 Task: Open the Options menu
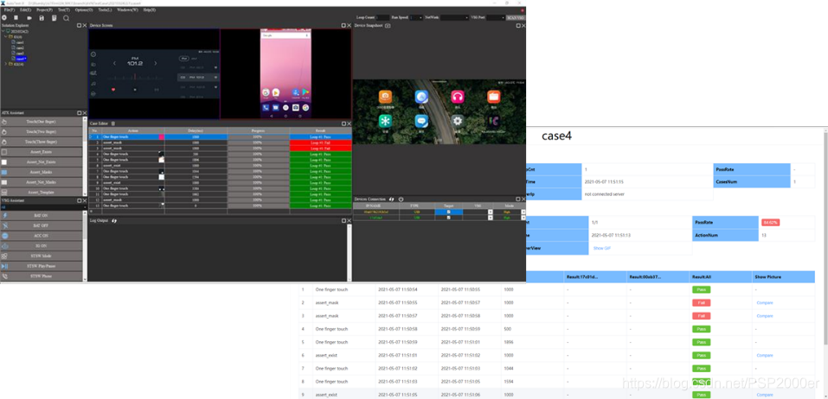[x=83, y=10]
